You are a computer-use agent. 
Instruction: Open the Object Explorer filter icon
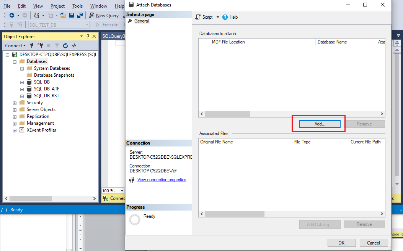[x=57, y=45]
